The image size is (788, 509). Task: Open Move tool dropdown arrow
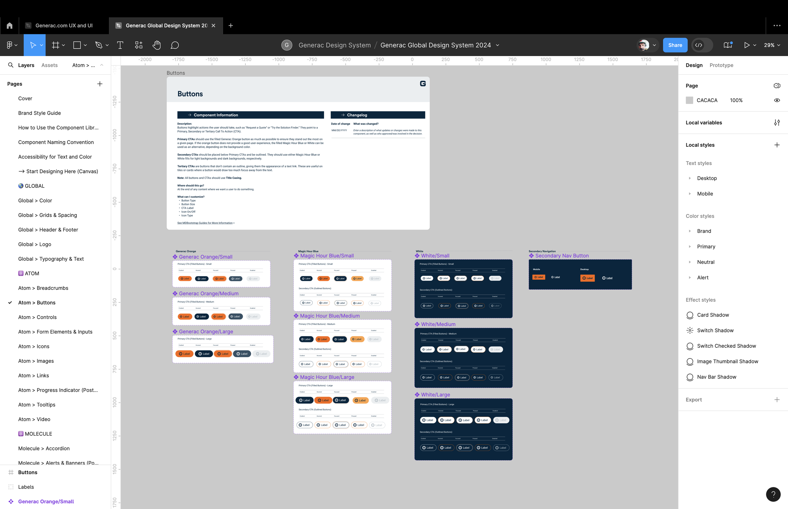click(41, 45)
